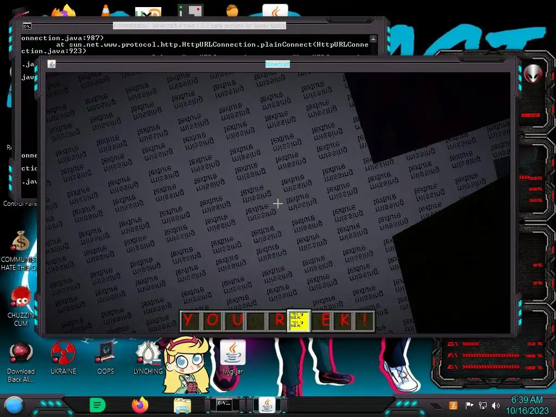Select the hotbar slot showing the exclamation mark
The image size is (556, 417).
[364, 321]
